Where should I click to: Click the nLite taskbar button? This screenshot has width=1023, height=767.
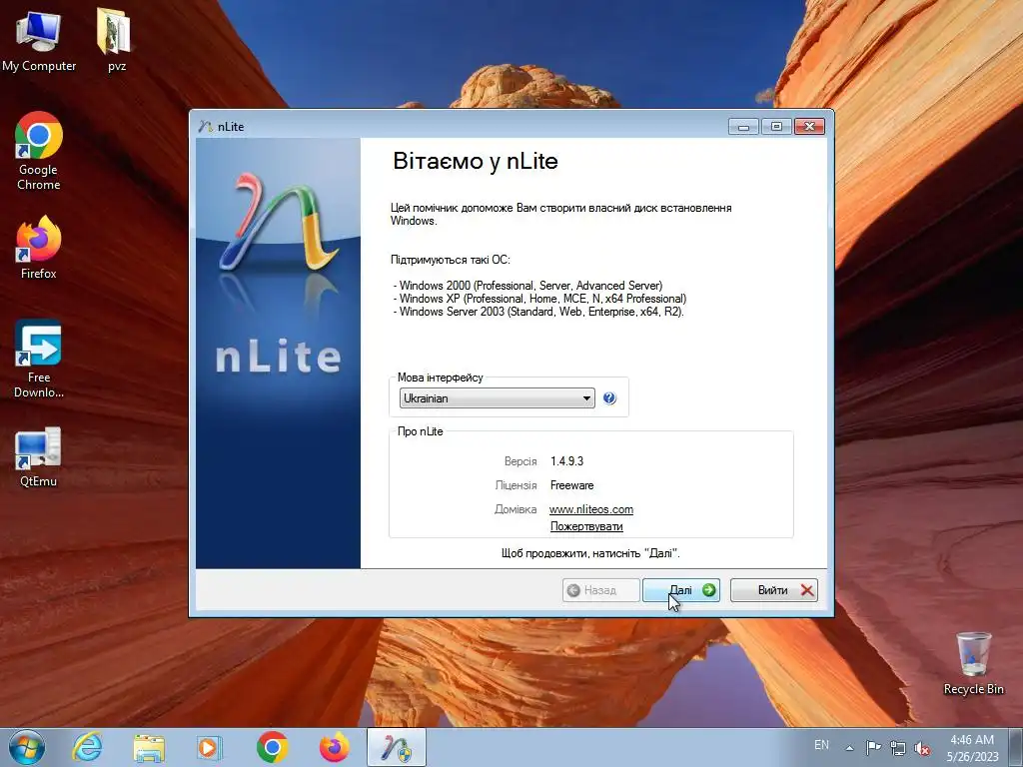coord(397,747)
